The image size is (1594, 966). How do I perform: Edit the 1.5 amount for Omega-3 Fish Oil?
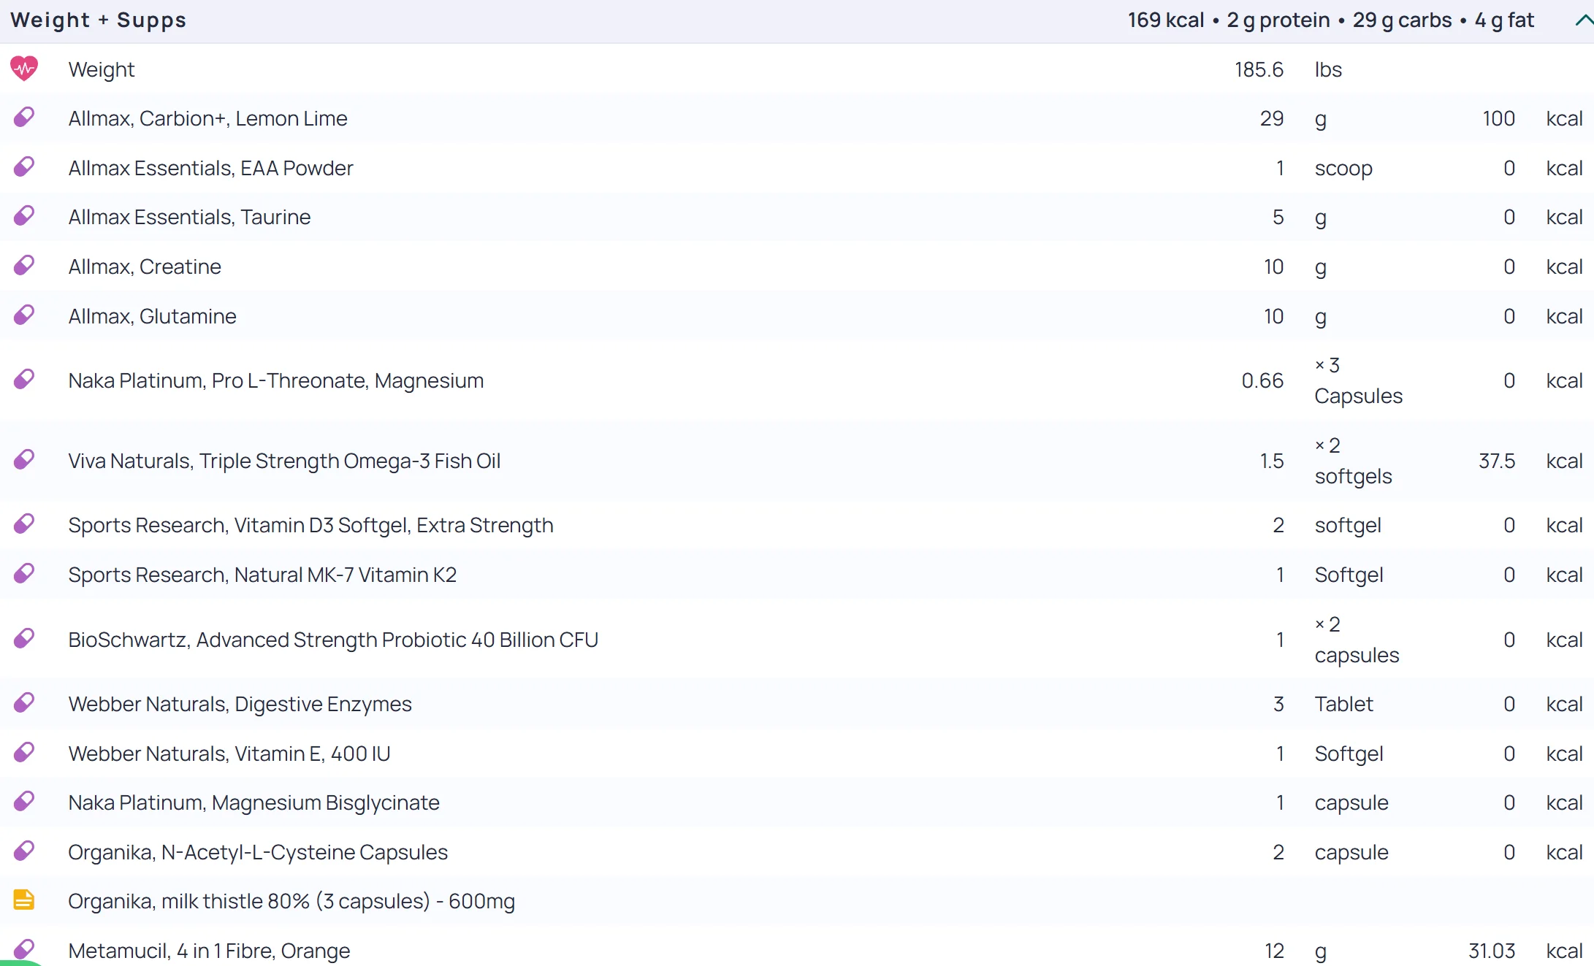pos(1272,461)
